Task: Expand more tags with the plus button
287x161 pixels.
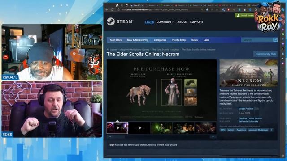Action: pos(271,130)
